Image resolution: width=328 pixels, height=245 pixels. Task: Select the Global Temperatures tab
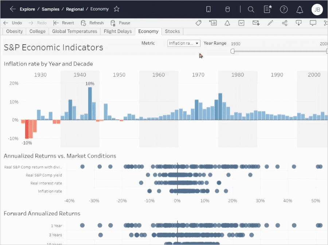(74, 31)
